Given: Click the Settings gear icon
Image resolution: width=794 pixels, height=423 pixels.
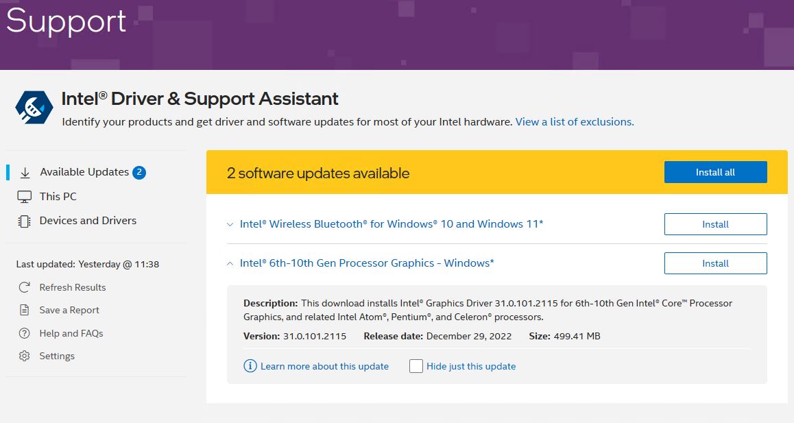Looking at the screenshot, I should [x=25, y=356].
